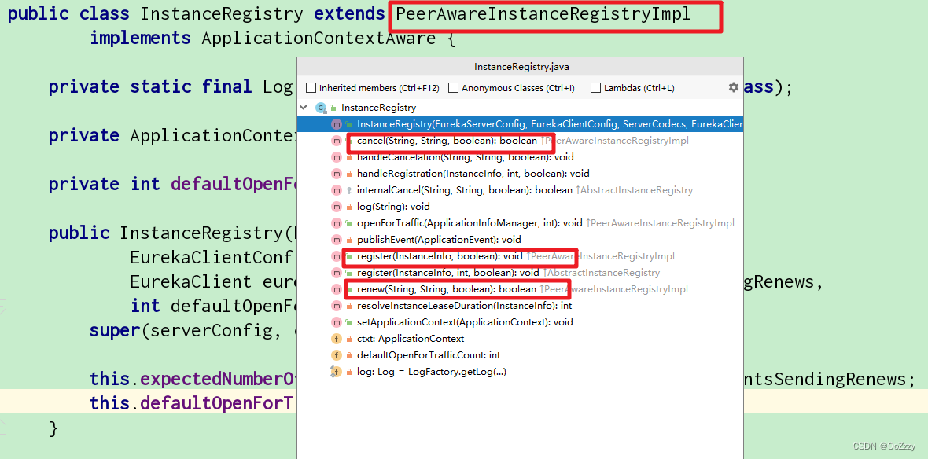The image size is (928, 459).
Task: Jump to renew(String, String, boolean) method
Action: (x=447, y=289)
